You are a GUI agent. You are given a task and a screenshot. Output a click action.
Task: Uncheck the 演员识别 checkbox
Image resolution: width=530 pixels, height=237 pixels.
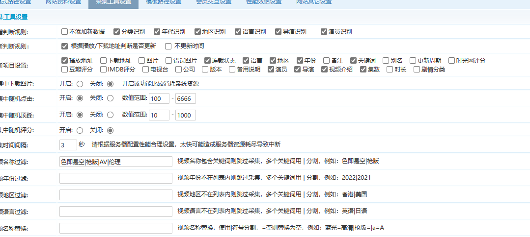coord(324,32)
